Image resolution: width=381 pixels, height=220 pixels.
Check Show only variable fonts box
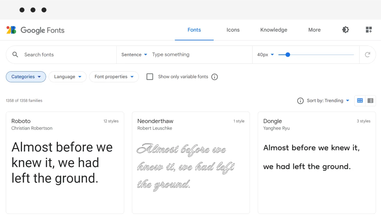tap(150, 77)
